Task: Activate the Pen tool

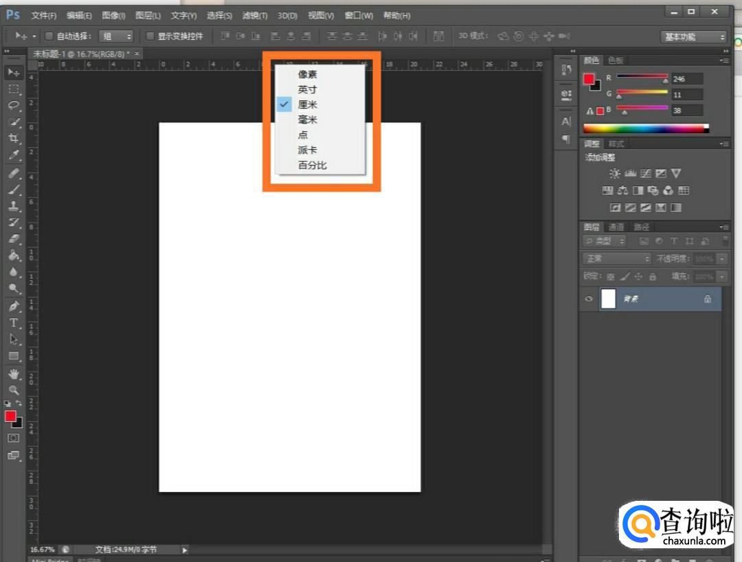Action: (13, 306)
